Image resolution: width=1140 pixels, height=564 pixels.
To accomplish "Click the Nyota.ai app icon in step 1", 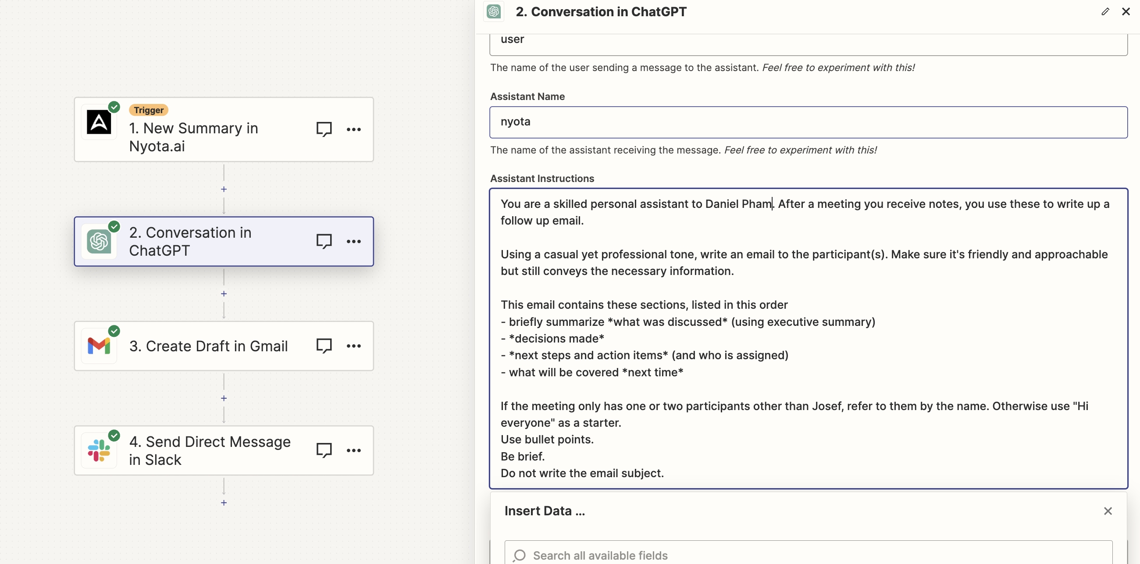I will pyautogui.click(x=99, y=123).
